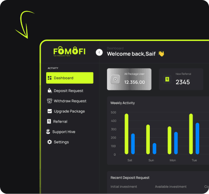The width and height of the screenshot is (209, 194).
Task: Click the ACTIVITY section label
Action: click(x=53, y=68)
